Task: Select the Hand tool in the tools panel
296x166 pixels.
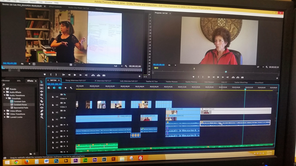Action: point(42,114)
